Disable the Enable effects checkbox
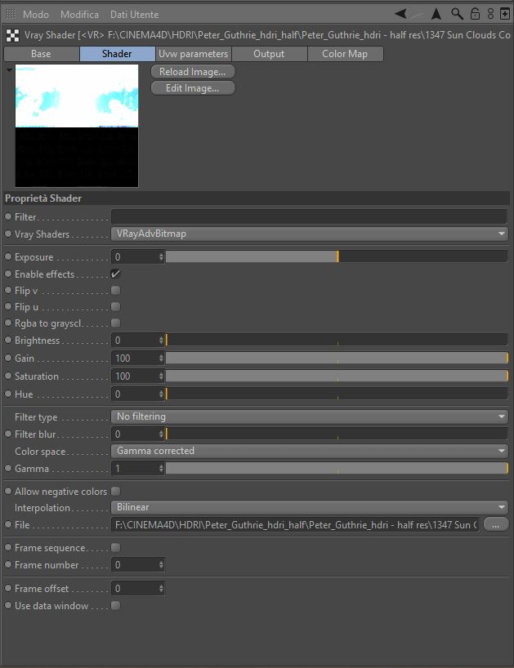 [x=115, y=274]
